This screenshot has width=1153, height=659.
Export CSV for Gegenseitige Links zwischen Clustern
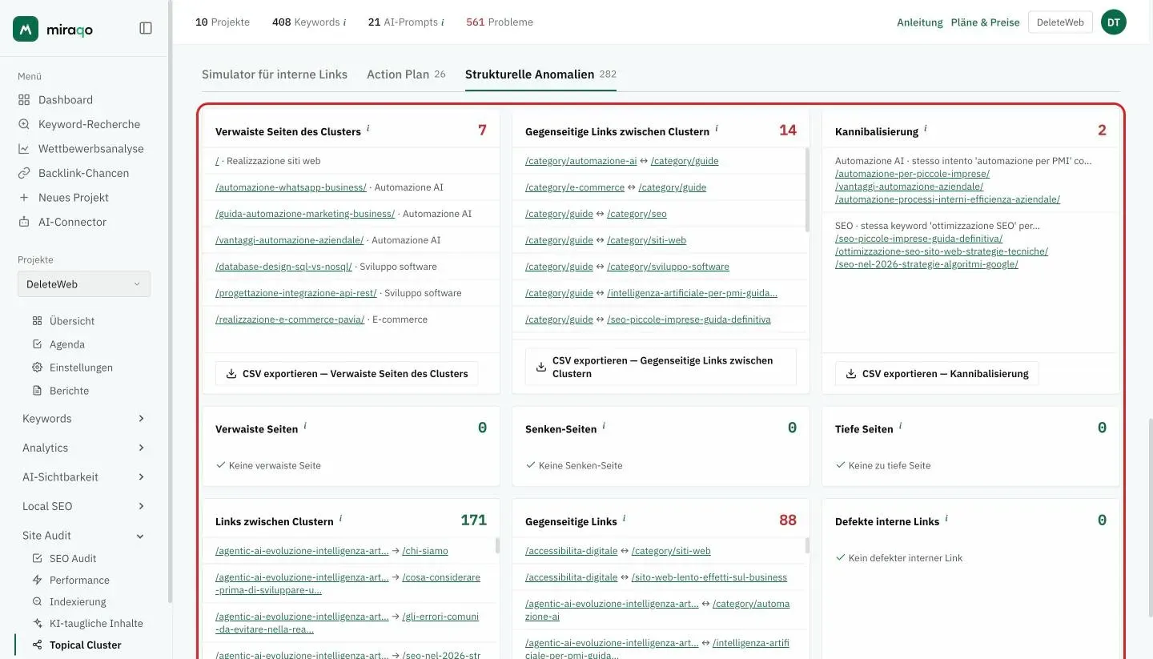click(661, 367)
